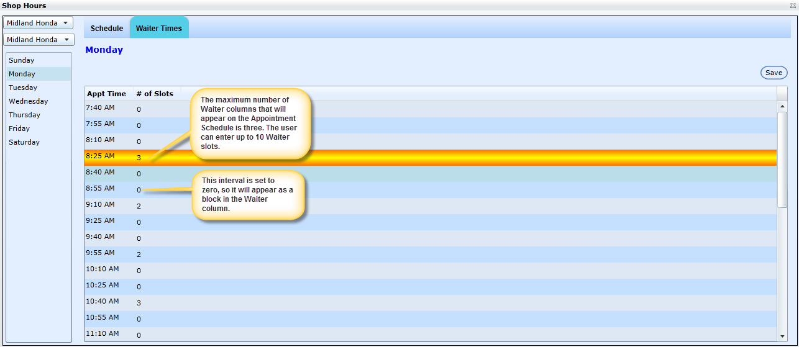Close the Shop Hours window
The width and height of the screenshot is (799, 347).
tap(793, 6)
